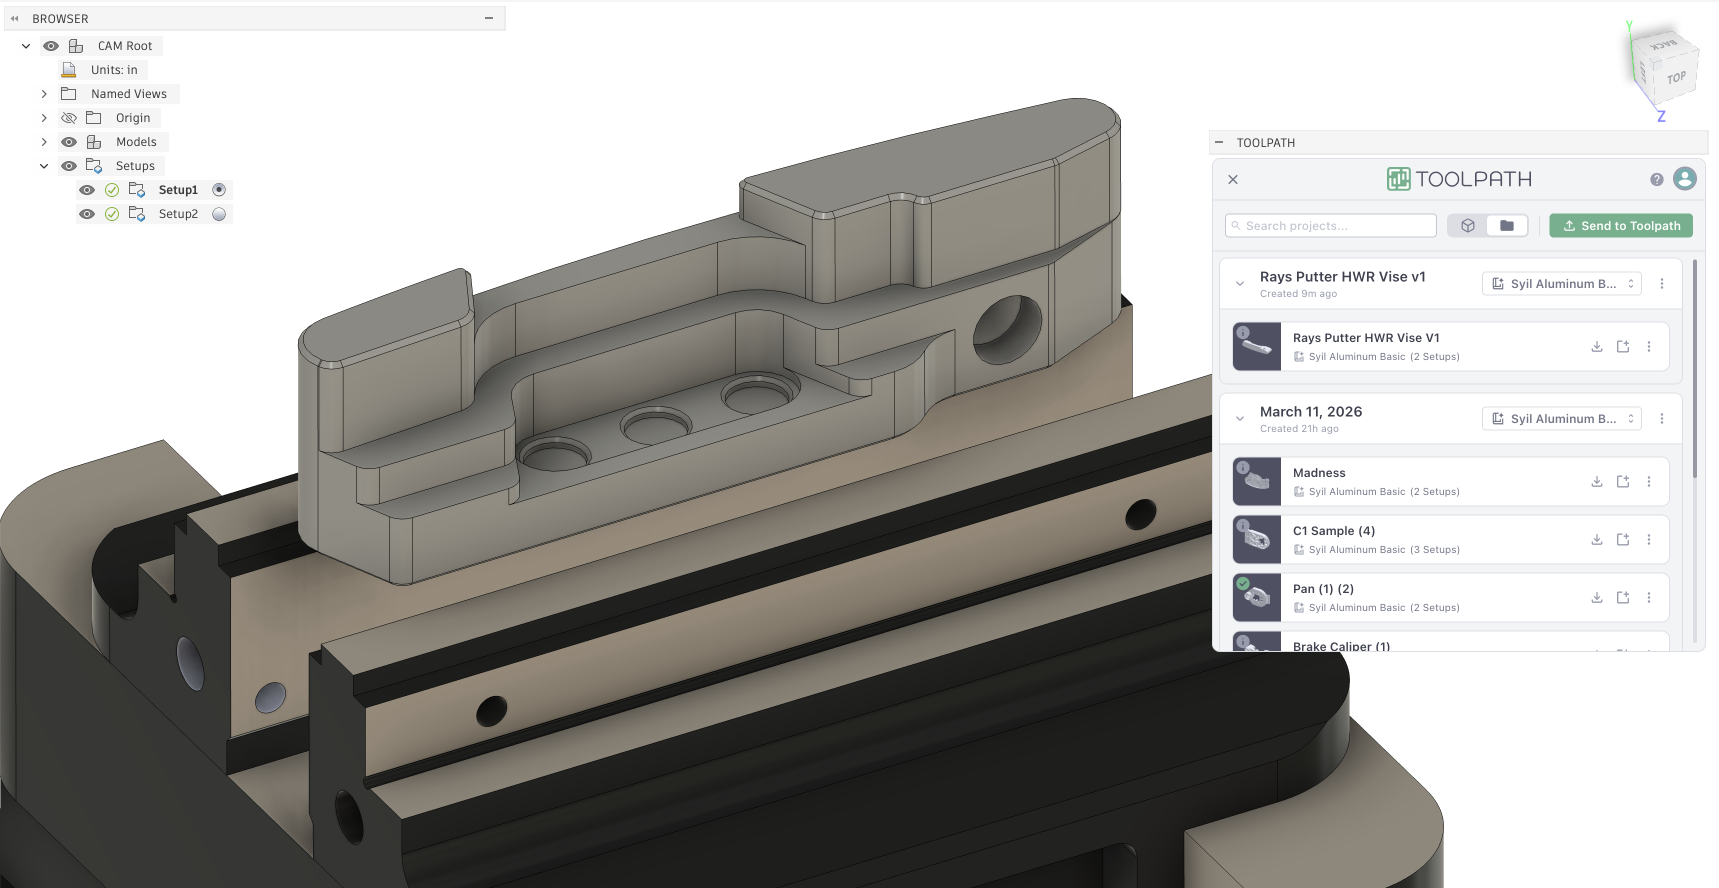This screenshot has height=888, width=1719.
Task: Open the Toolpath help icon
Action: pos(1657,179)
